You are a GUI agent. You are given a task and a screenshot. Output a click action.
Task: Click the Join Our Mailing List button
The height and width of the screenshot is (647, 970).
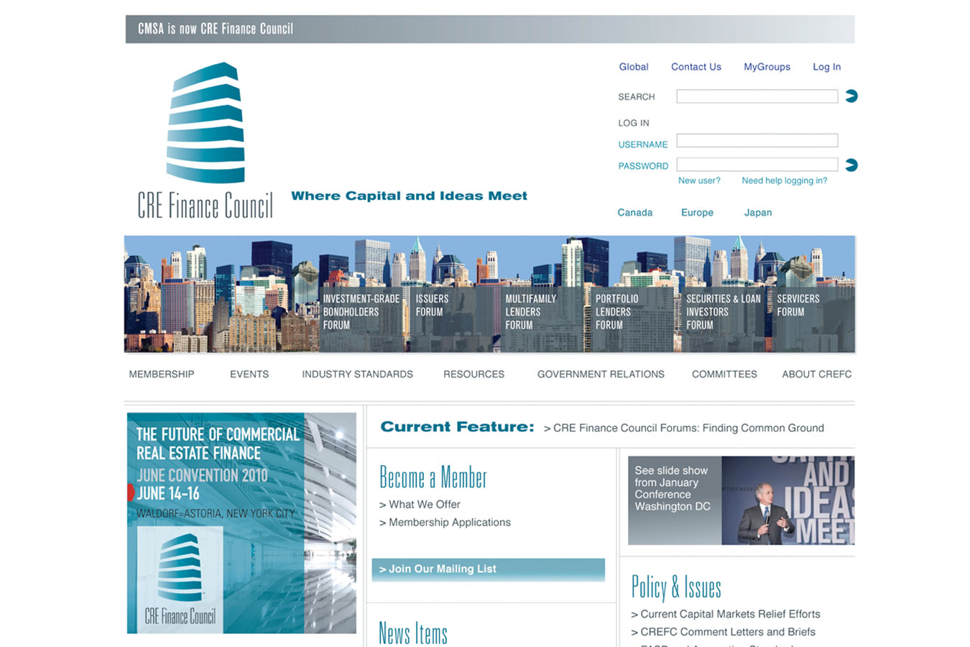tap(488, 569)
